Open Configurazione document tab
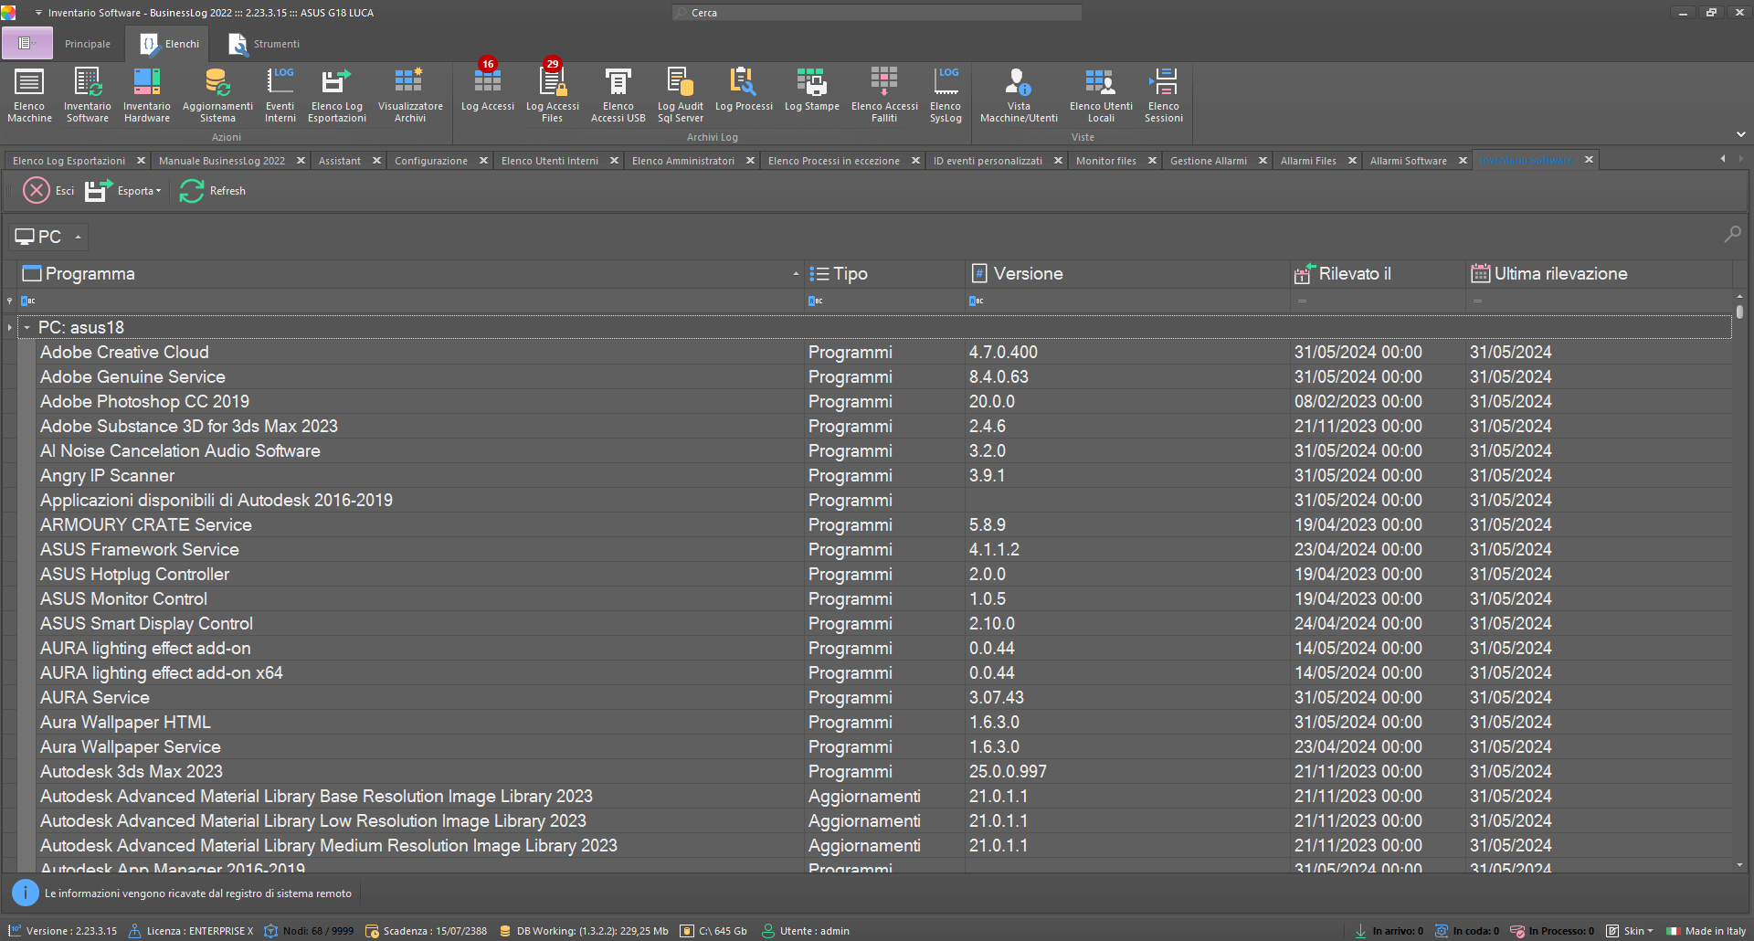 (x=431, y=161)
